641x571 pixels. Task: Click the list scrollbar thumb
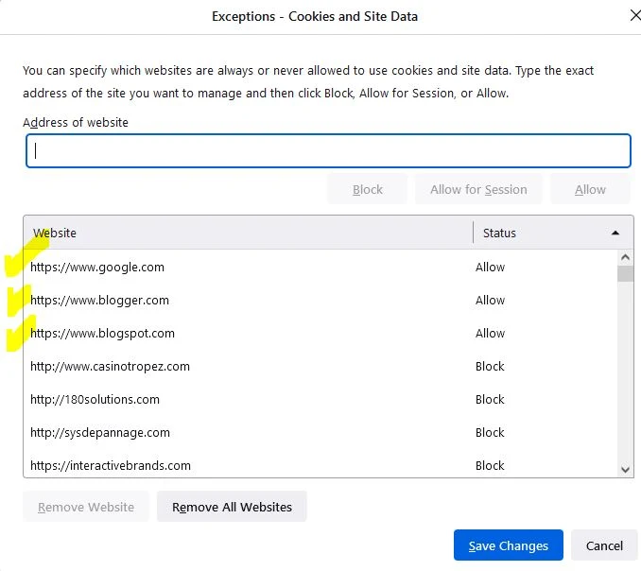625,273
